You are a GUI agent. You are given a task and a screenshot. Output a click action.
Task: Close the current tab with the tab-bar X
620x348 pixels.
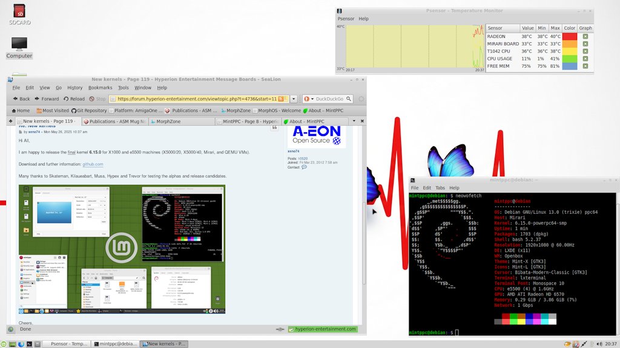(362, 121)
